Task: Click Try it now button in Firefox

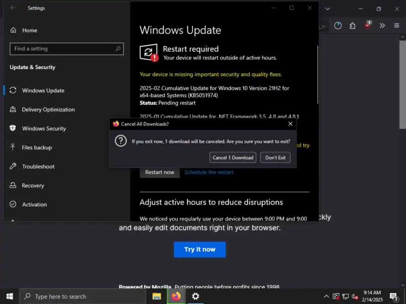Action: click(x=200, y=249)
